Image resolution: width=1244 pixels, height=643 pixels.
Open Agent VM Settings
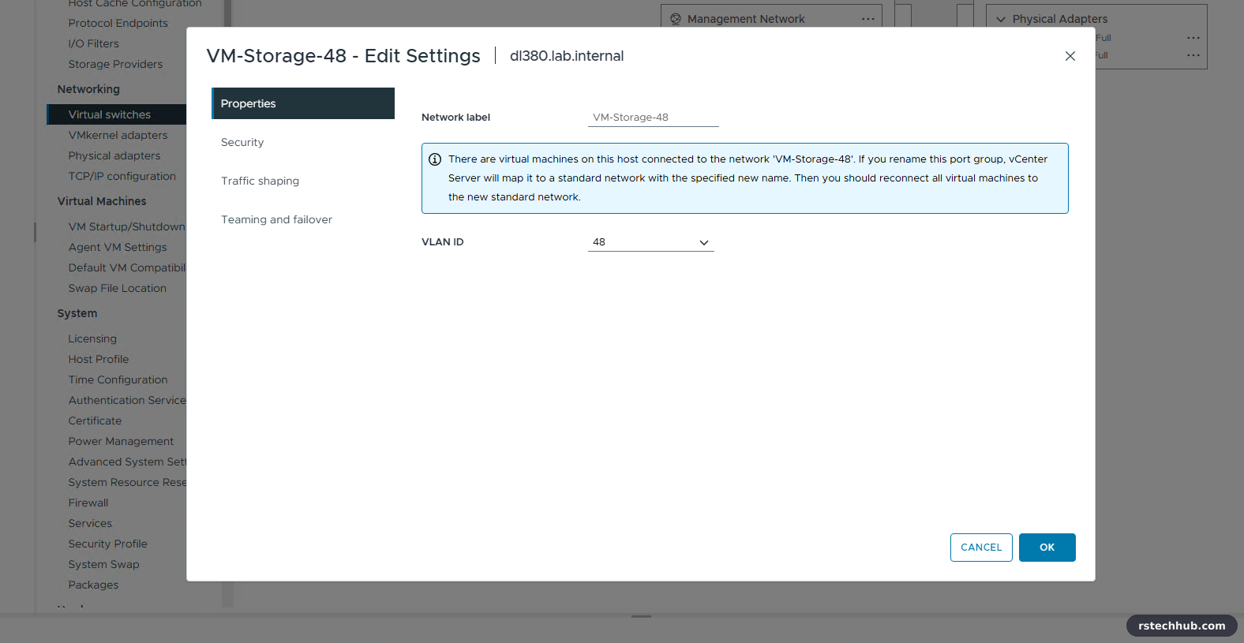[118, 247]
